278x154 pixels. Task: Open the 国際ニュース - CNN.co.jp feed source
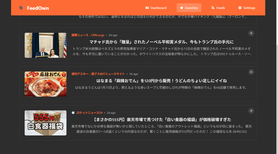pyautogui.click(x=88, y=35)
